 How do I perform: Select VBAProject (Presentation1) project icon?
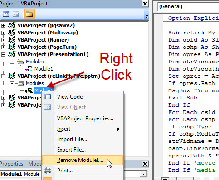(12, 54)
